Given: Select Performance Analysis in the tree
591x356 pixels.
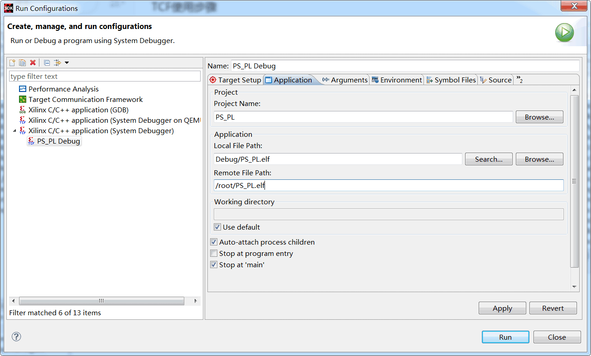Looking at the screenshot, I should 63,89.
